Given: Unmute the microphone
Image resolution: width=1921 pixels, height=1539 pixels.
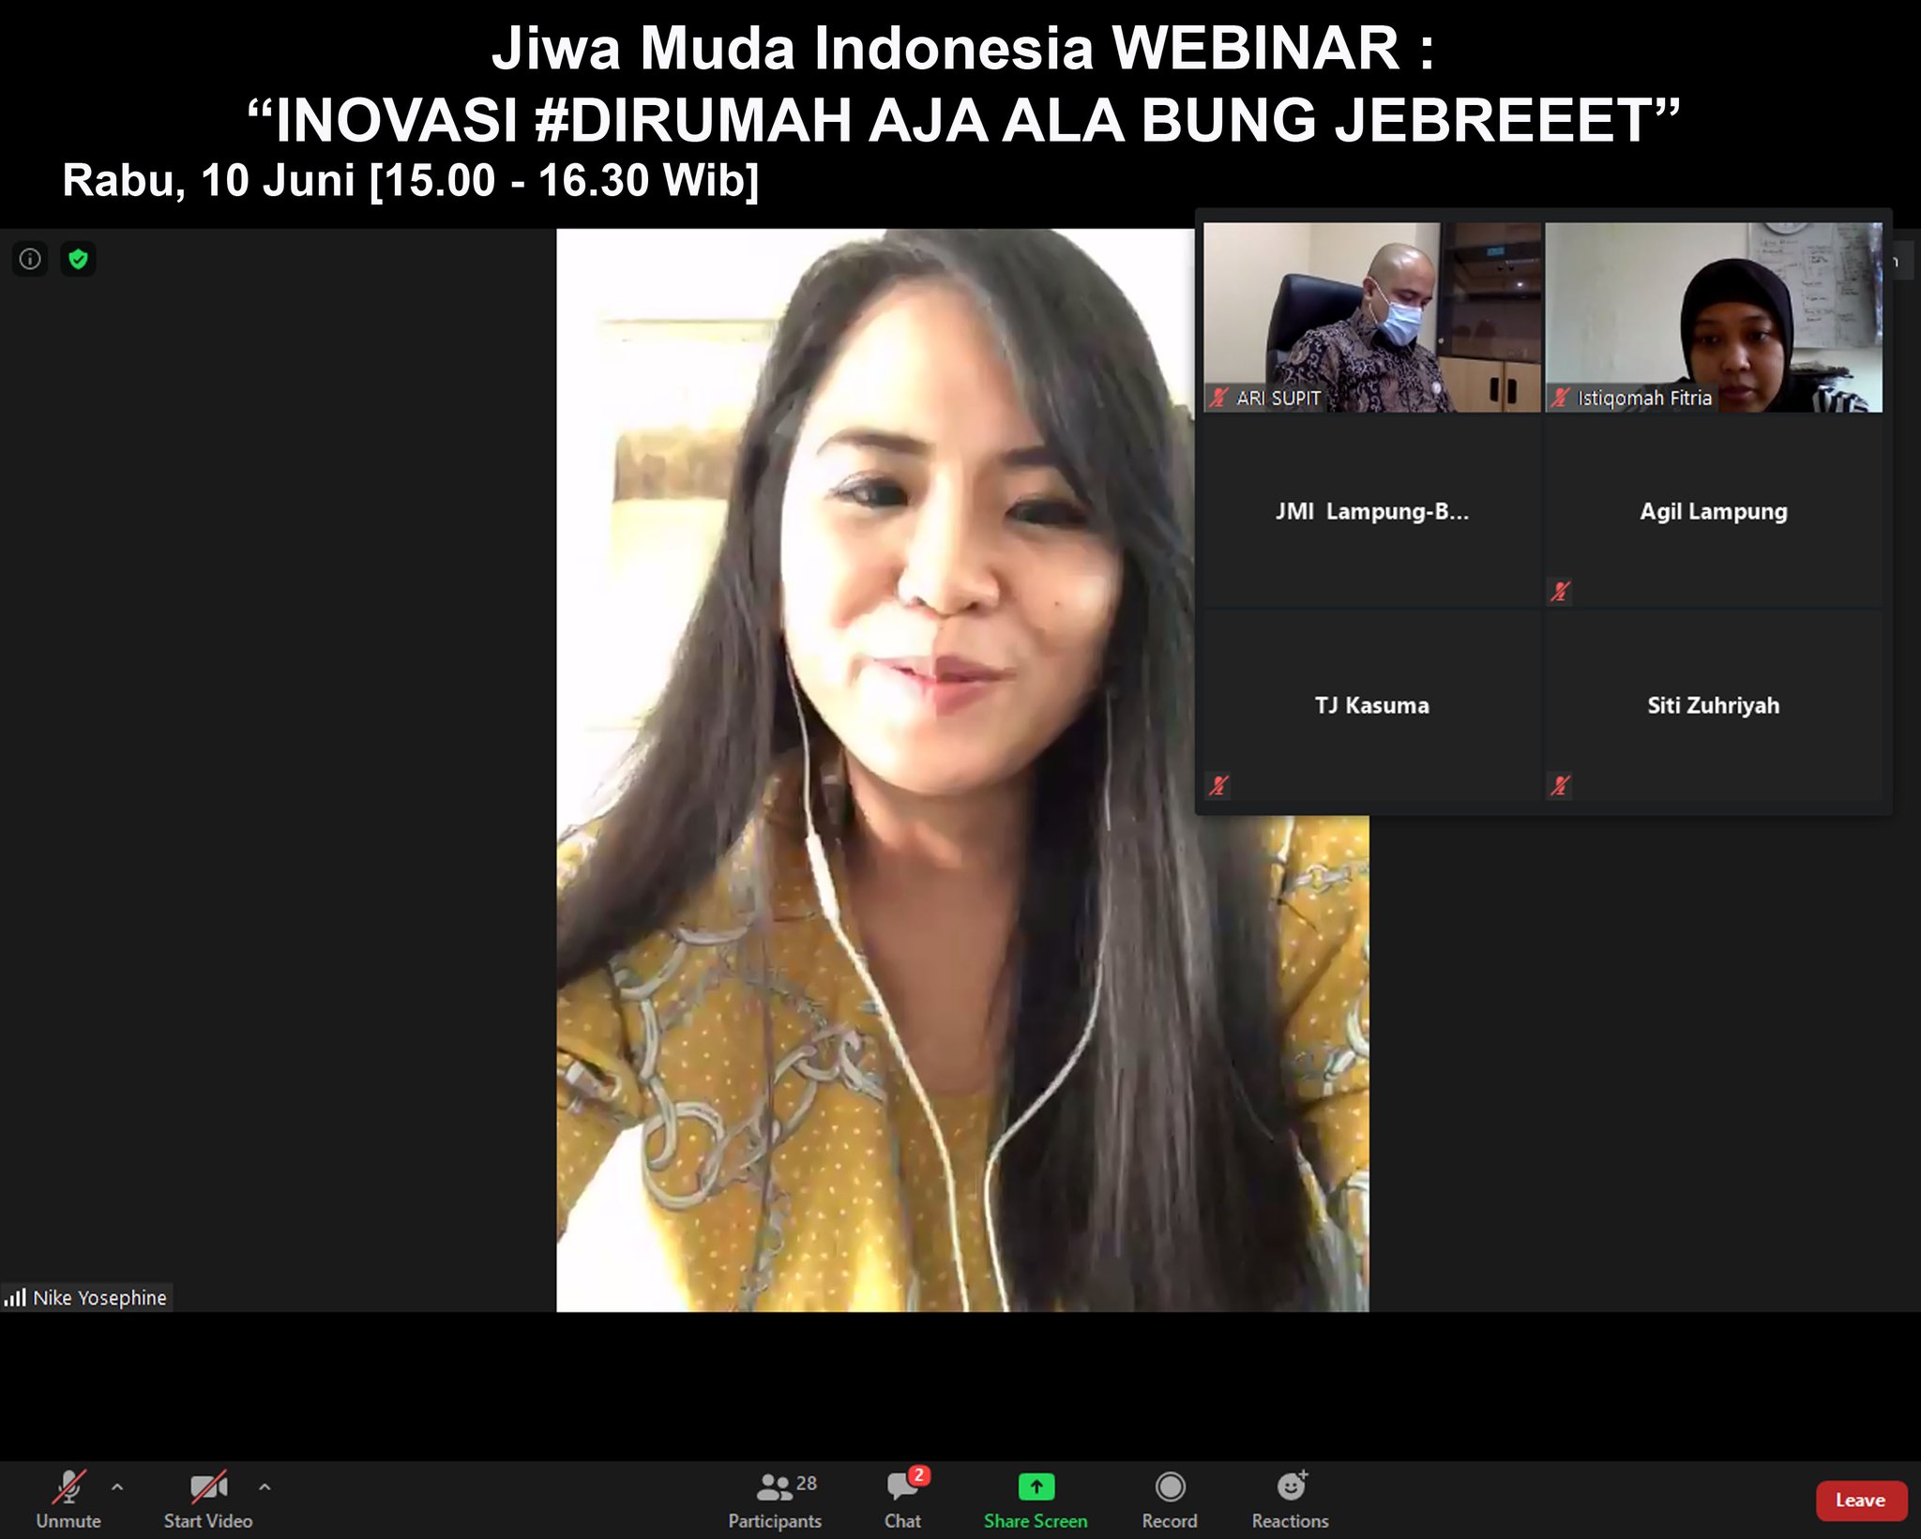Looking at the screenshot, I should [68, 1500].
